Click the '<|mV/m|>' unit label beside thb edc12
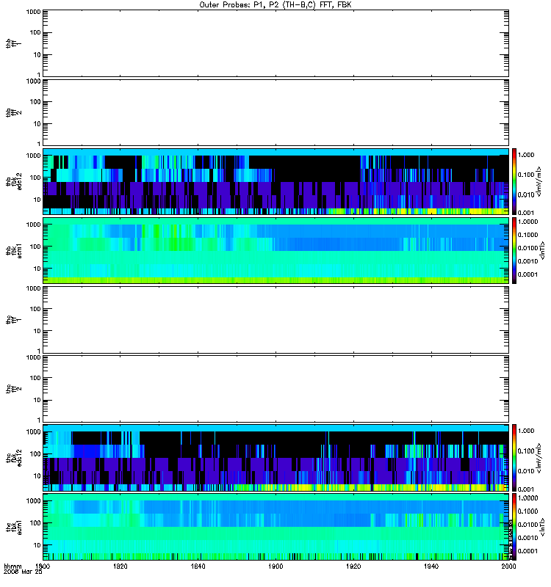The image size is (551, 587). coord(539,181)
